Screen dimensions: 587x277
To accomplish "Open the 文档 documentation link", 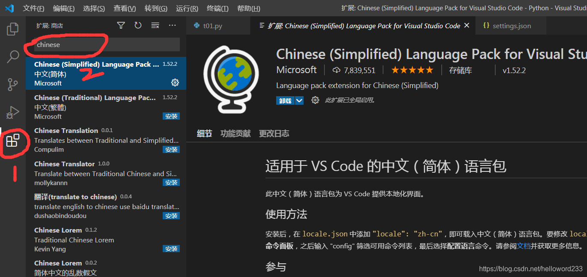I will pyautogui.click(x=524, y=246).
